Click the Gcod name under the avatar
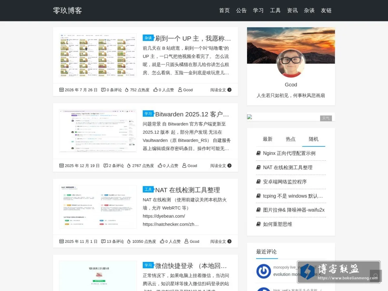Image resolution: width=388 pixels, height=291 pixels. pyautogui.click(x=291, y=85)
